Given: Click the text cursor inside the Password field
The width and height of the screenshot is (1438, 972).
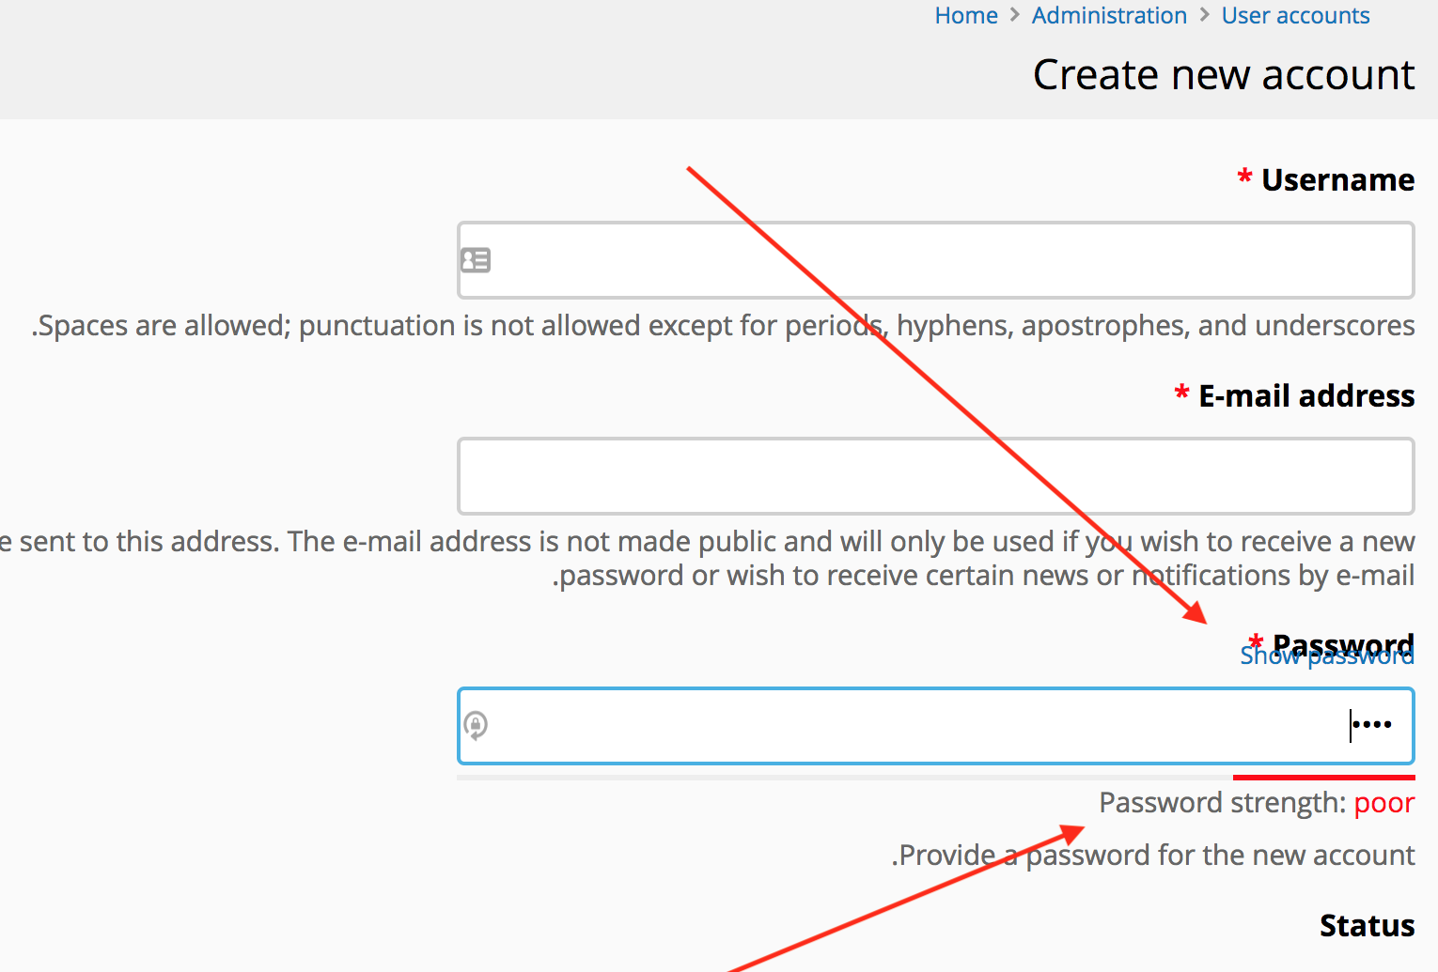Looking at the screenshot, I should click(1351, 725).
